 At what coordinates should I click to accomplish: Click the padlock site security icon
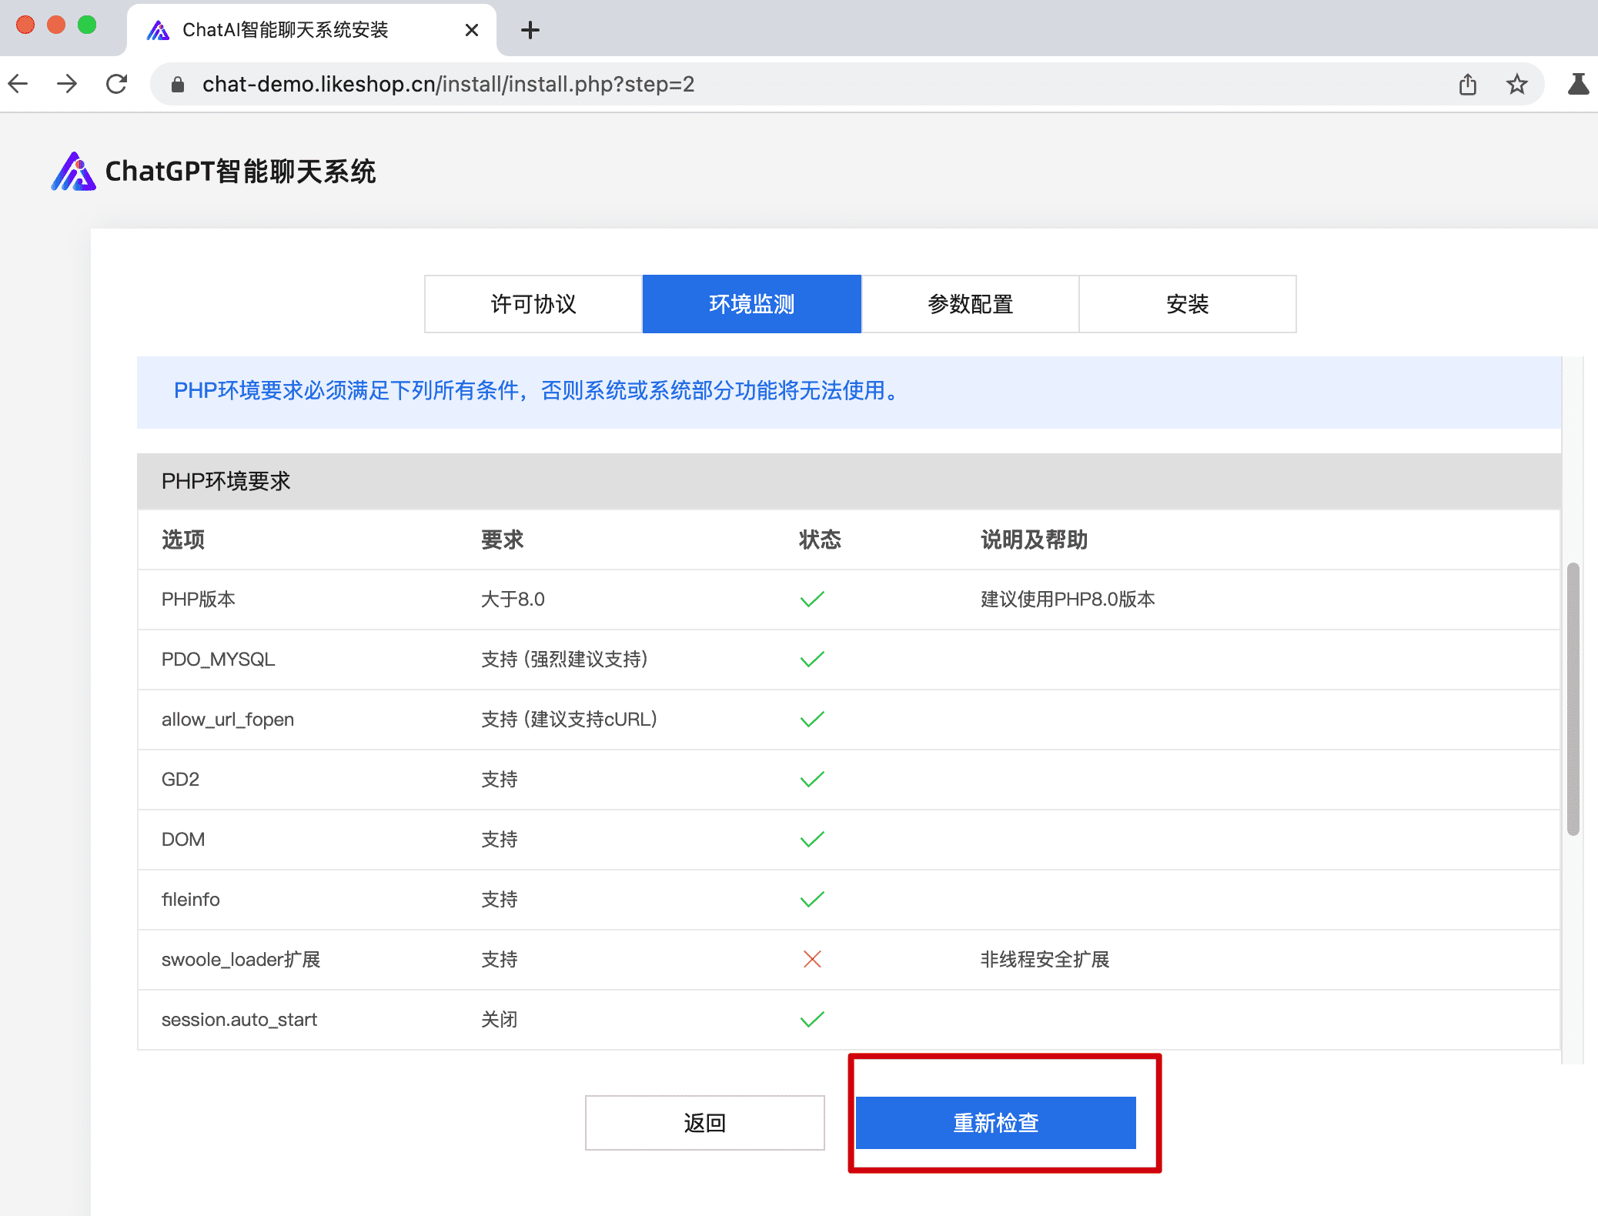coord(178,85)
